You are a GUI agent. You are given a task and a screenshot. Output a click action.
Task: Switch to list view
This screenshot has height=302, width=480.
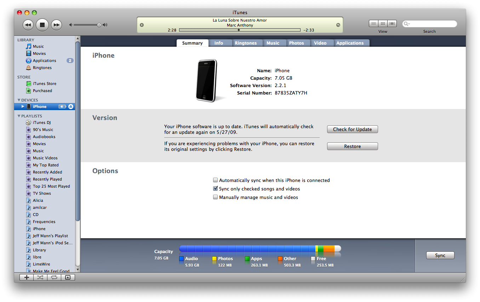(373, 24)
